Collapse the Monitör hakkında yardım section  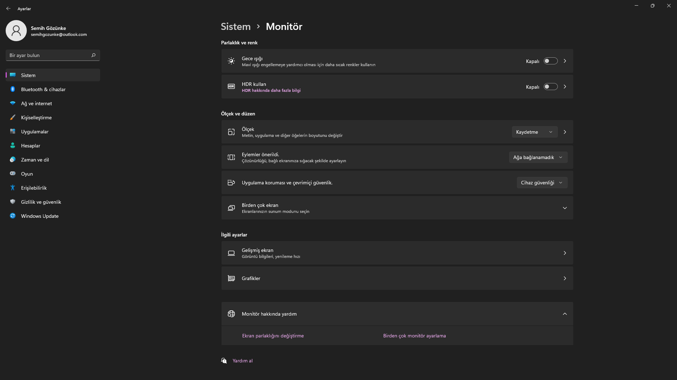[565, 314]
